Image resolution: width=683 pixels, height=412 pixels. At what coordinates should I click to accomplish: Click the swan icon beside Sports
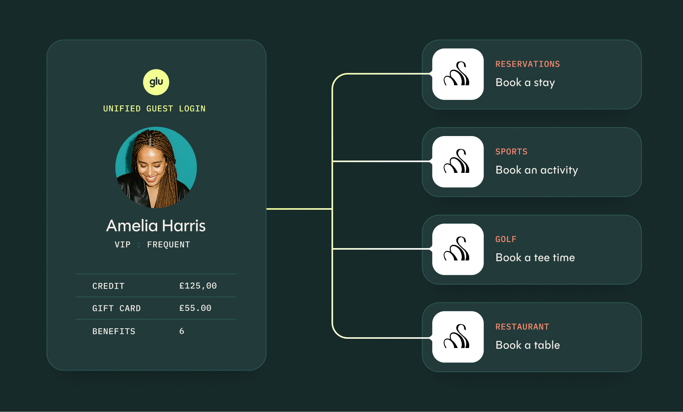tap(458, 162)
